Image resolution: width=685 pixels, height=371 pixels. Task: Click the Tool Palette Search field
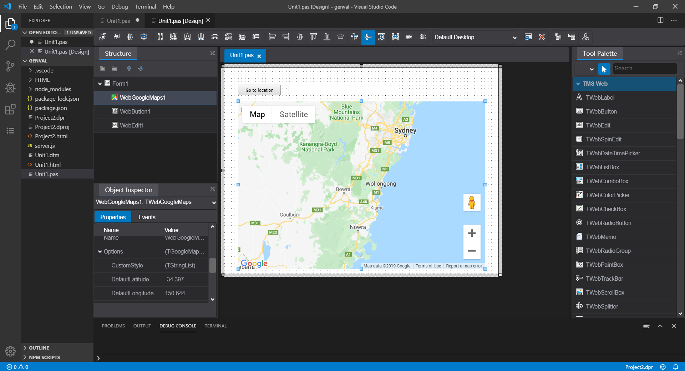[644, 69]
